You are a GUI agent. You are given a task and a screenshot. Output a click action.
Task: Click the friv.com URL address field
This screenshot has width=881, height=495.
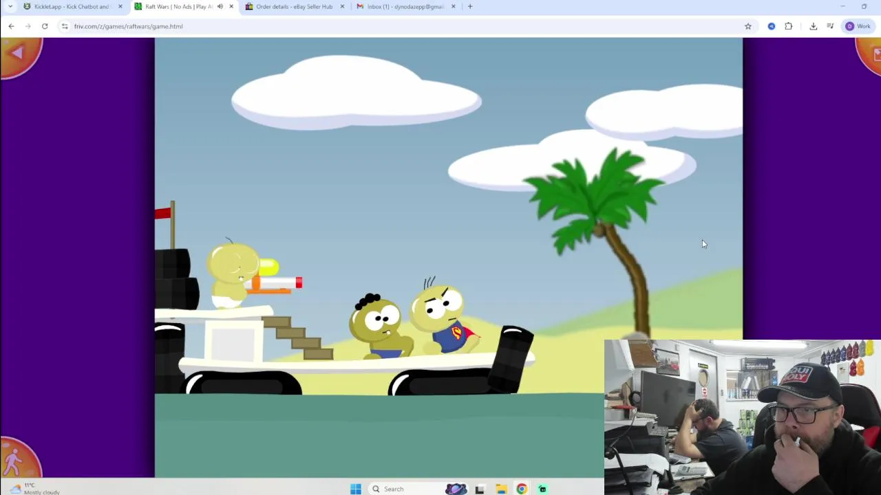[x=403, y=26]
